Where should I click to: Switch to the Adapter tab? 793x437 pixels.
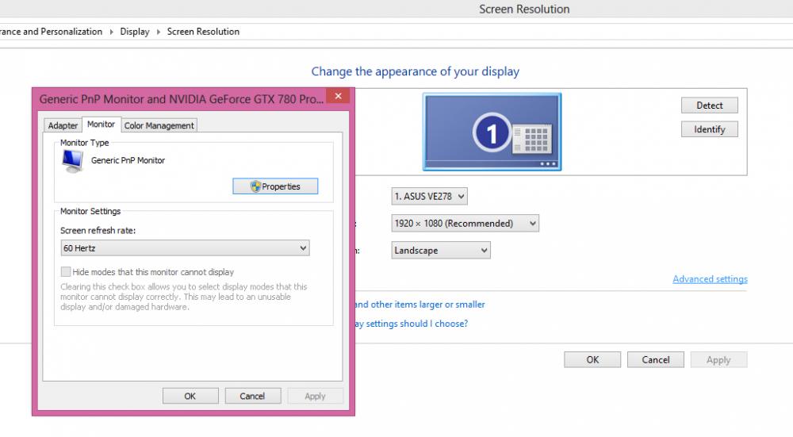point(63,125)
